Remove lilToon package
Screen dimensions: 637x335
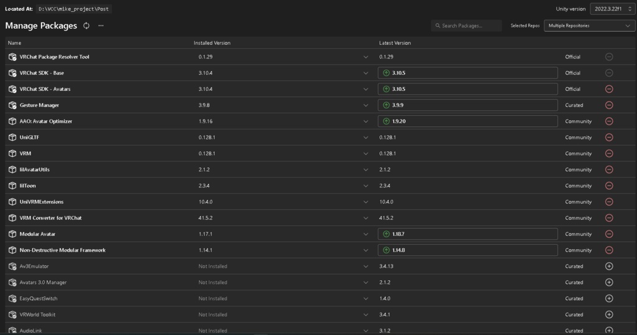click(x=609, y=186)
